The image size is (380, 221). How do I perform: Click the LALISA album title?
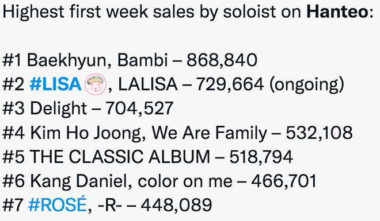pyautogui.click(x=148, y=84)
